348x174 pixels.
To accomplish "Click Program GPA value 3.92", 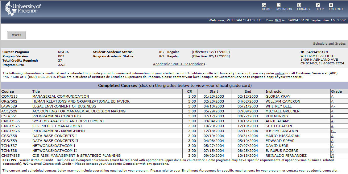I will point(62,65).
